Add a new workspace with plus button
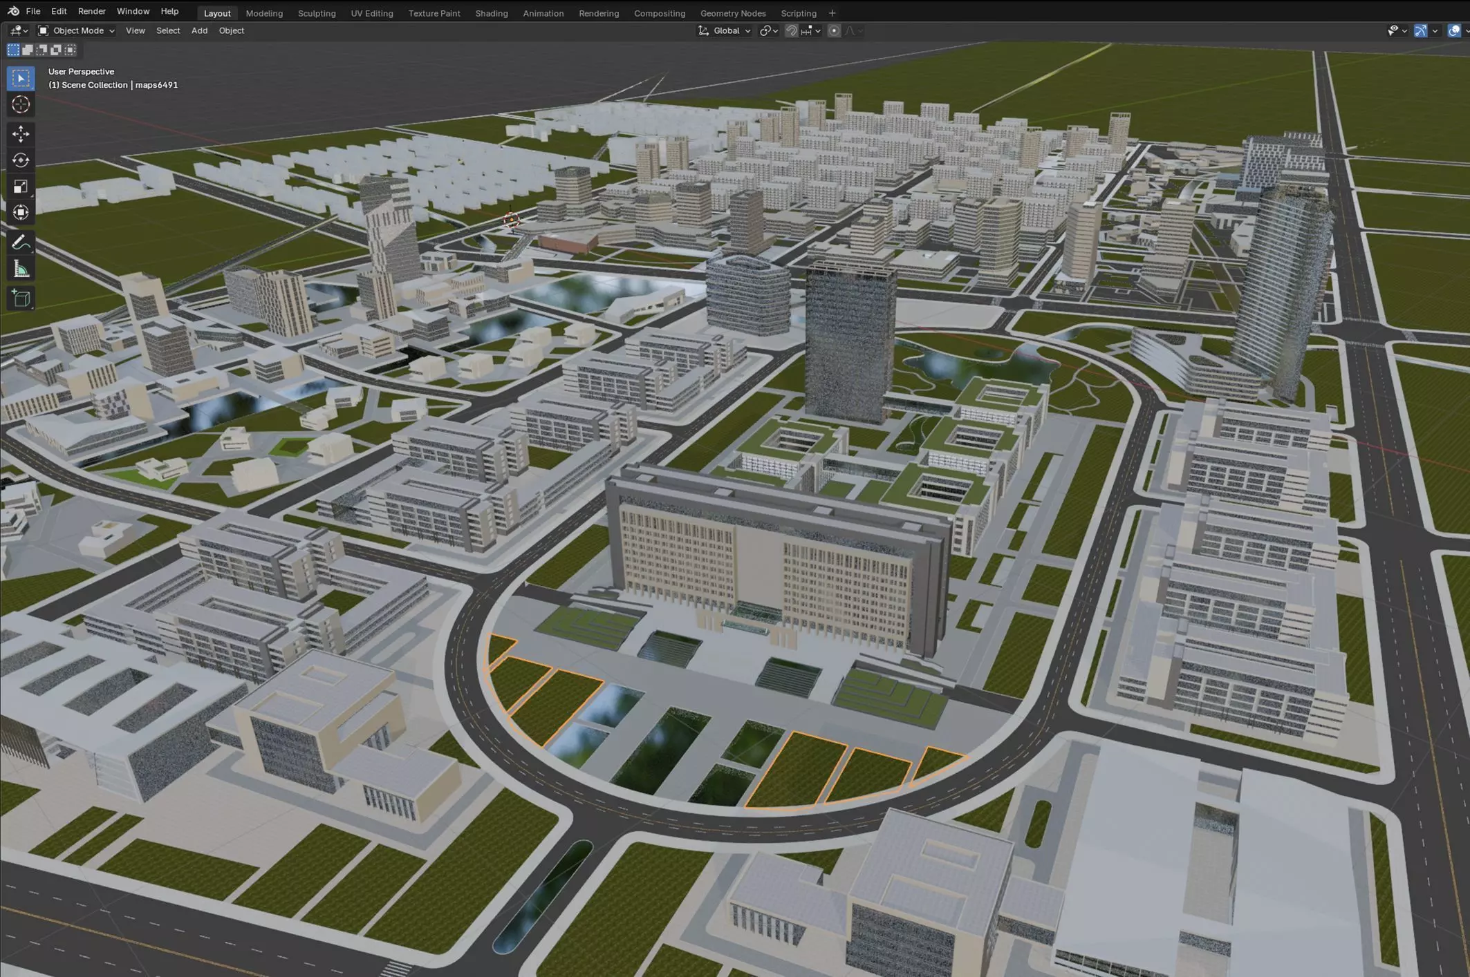 832,13
